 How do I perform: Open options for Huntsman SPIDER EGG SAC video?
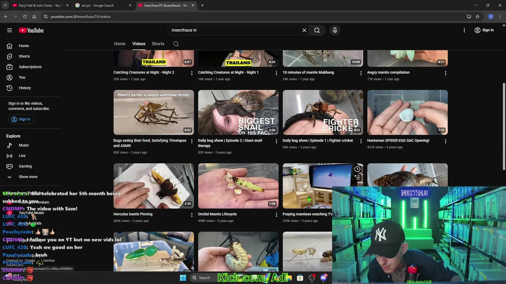tap(446, 141)
